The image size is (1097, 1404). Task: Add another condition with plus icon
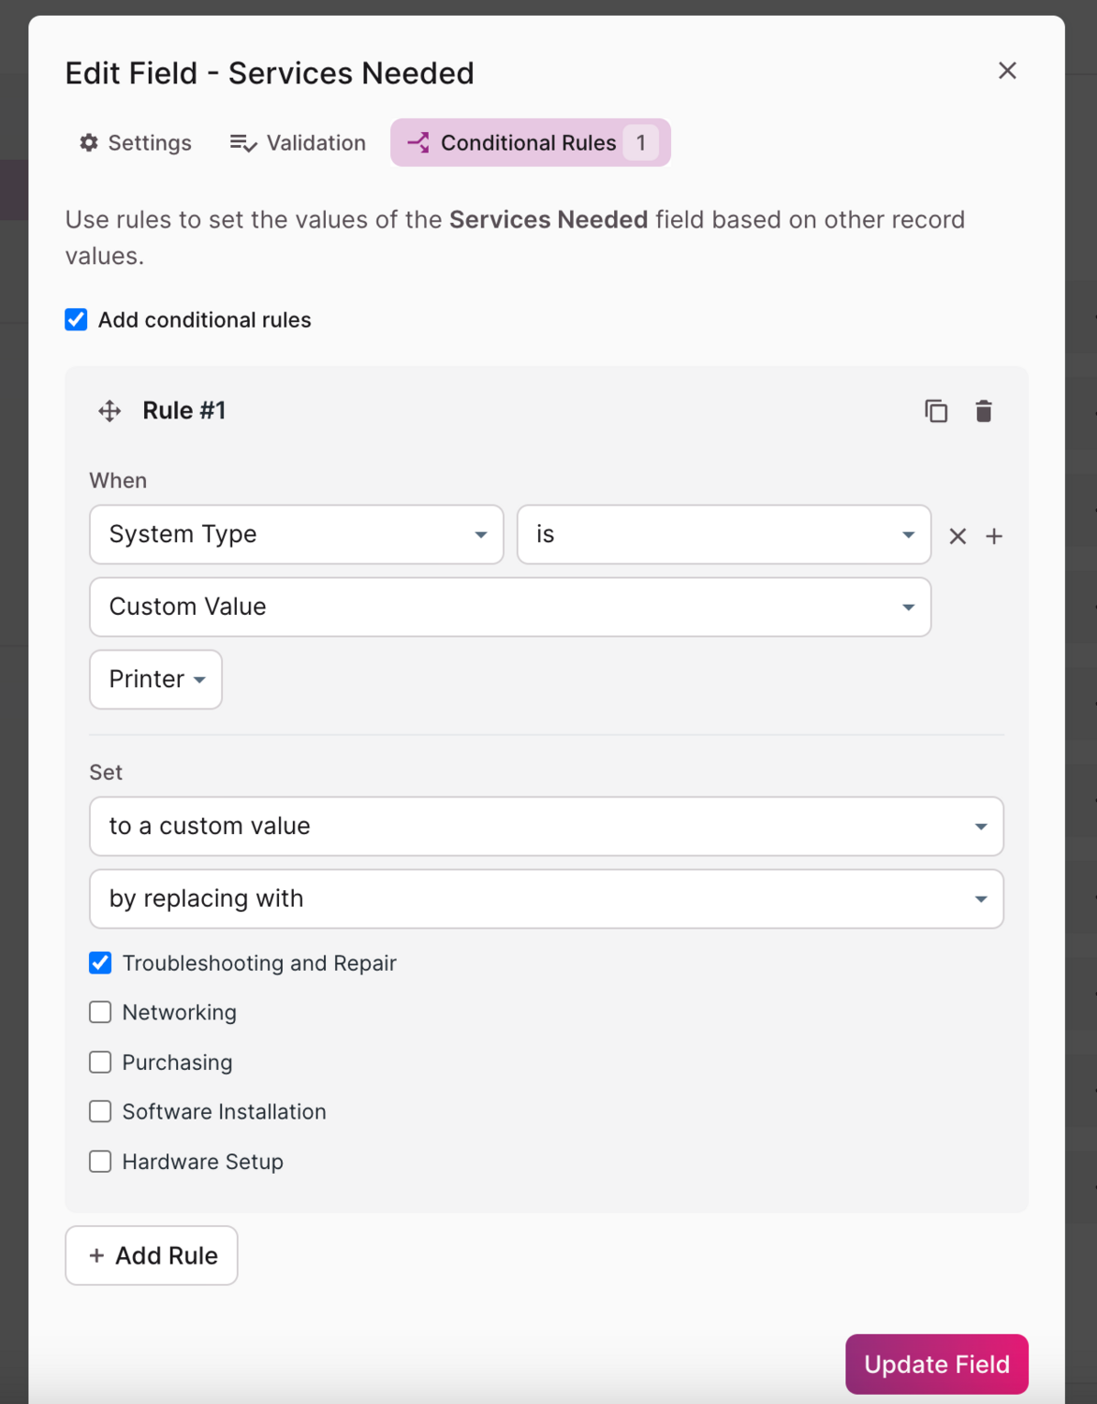pos(994,536)
